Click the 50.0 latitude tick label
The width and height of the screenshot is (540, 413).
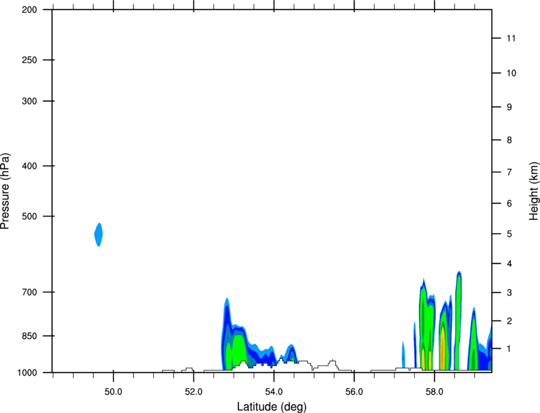click(113, 392)
